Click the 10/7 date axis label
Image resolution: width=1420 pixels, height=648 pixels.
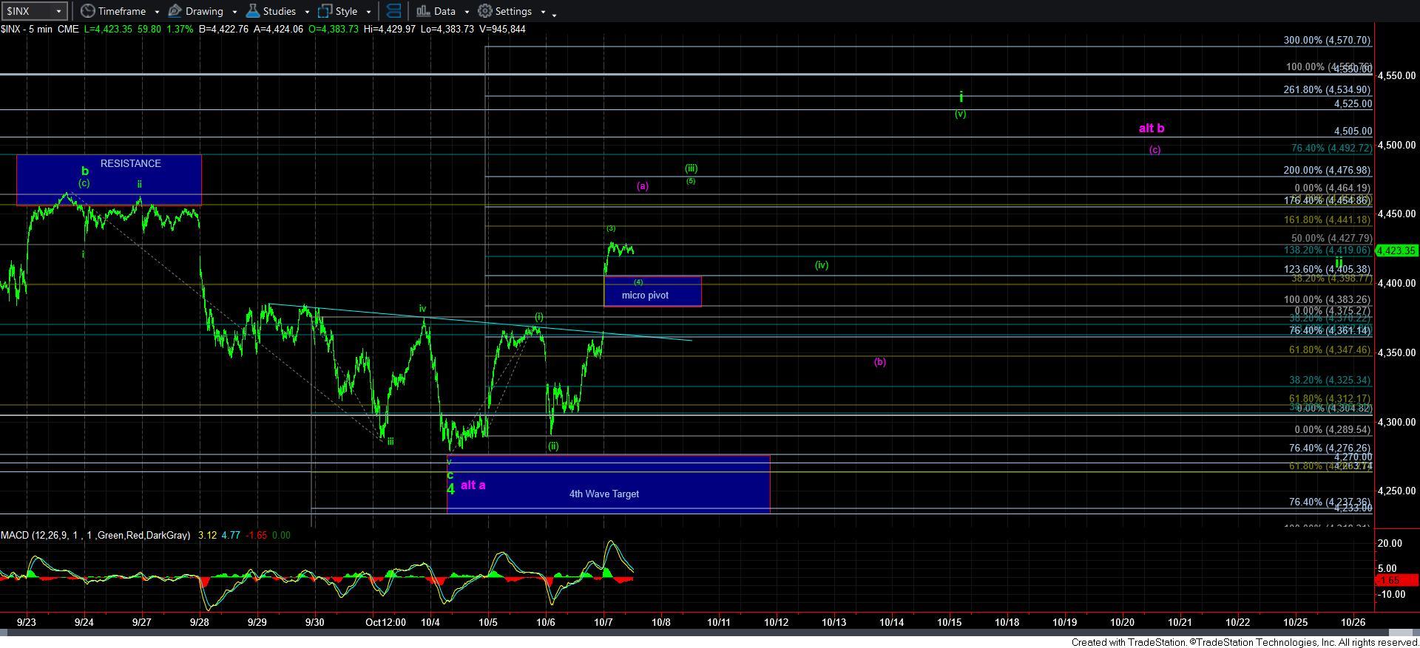coord(603,622)
